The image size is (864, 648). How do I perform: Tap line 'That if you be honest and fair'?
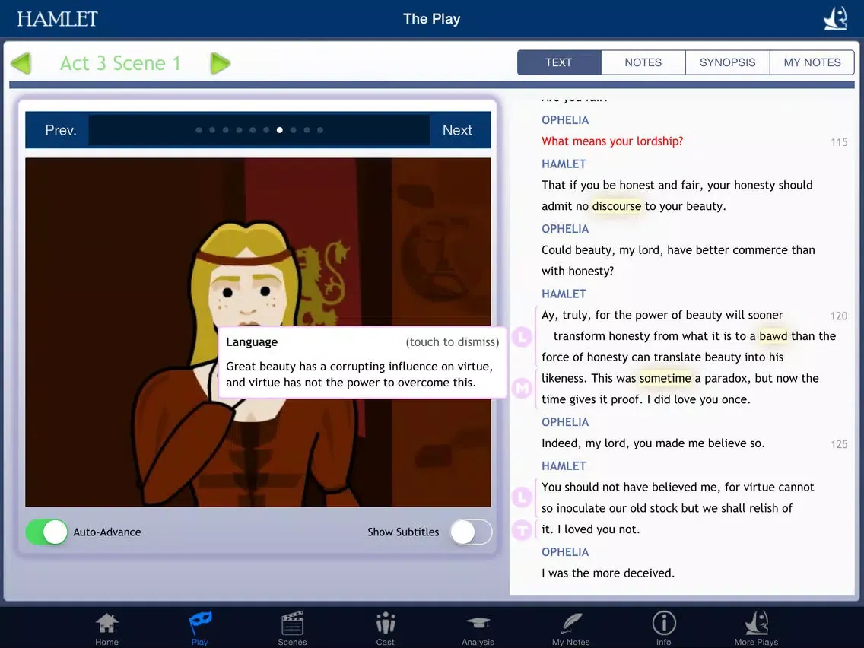point(677,185)
